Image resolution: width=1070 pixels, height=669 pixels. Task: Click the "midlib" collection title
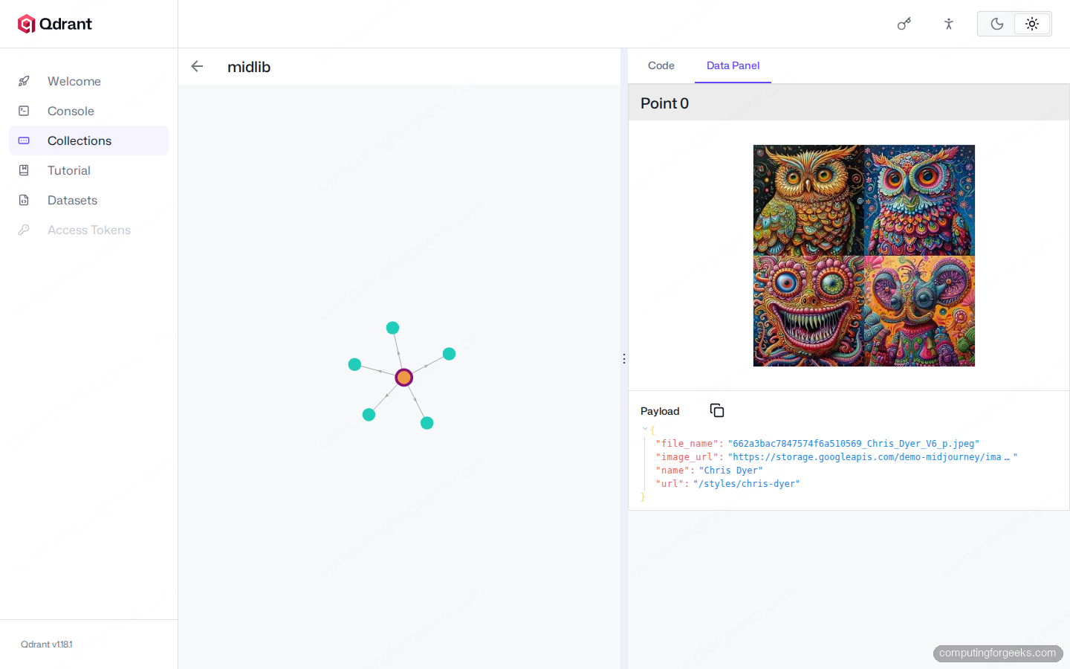coord(249,67)
